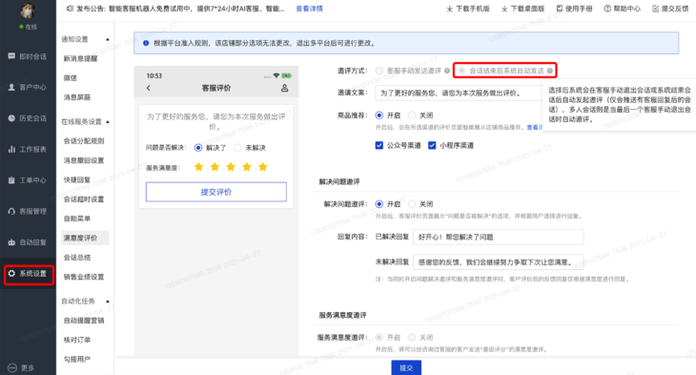Set 商品推荐 to 关闭
Screen dimensions: 696x375
coord(412,115)
